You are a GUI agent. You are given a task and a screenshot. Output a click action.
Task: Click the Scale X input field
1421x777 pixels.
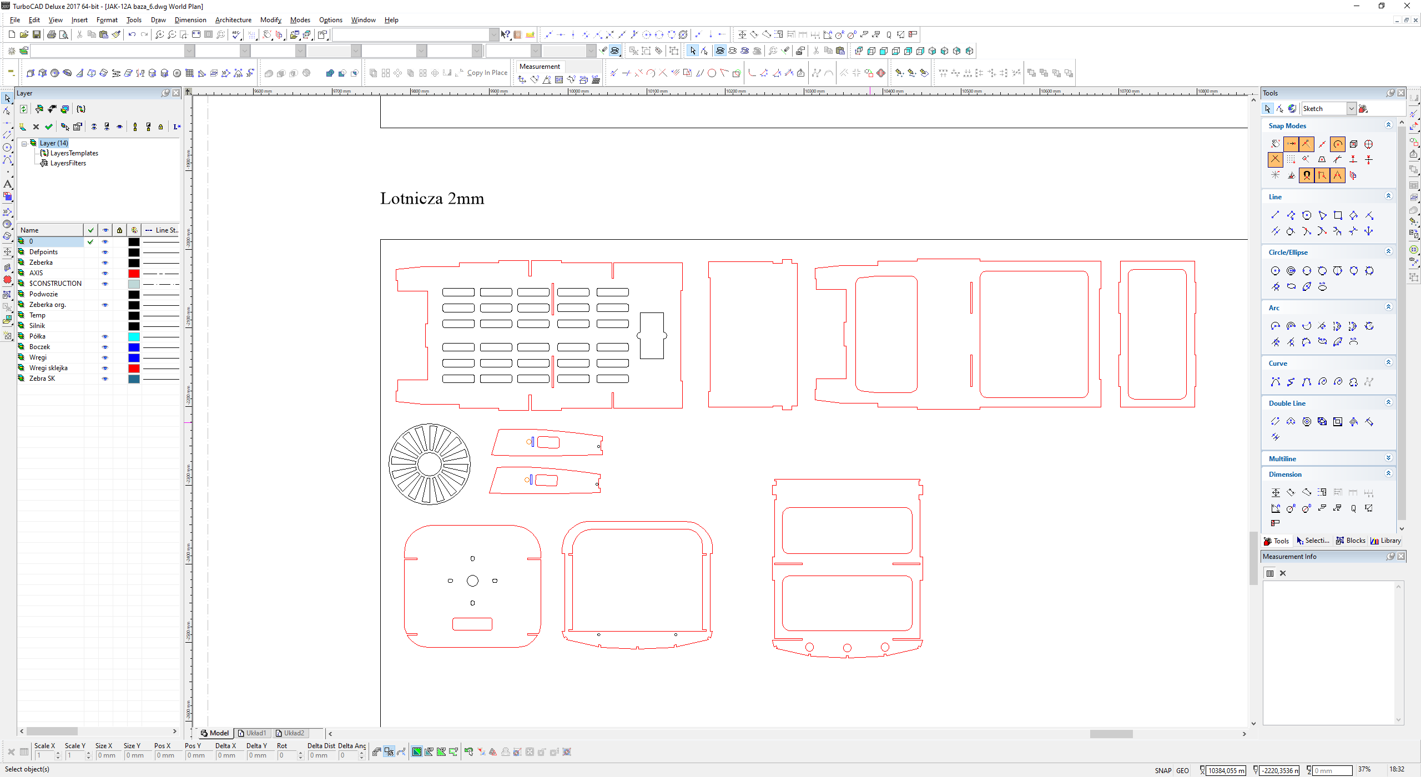coord(44,755)
